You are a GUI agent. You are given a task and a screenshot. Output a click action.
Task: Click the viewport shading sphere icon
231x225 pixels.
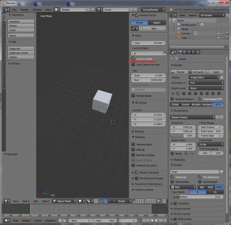click(x=81, y=201)
